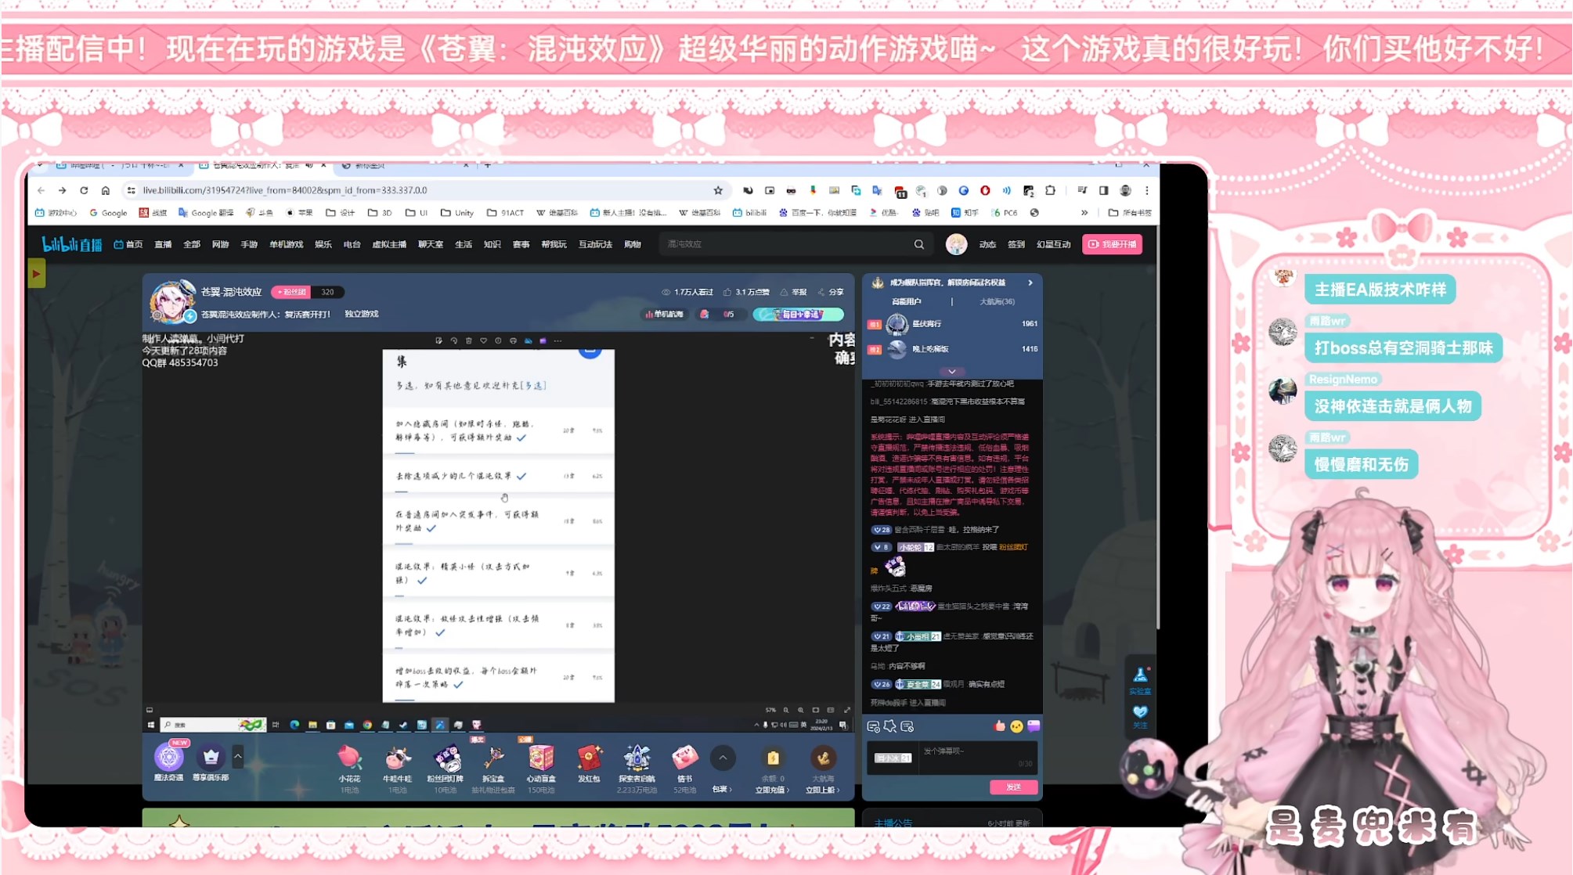Open the 单机游戏 nav item

click(x=286, y=244)
